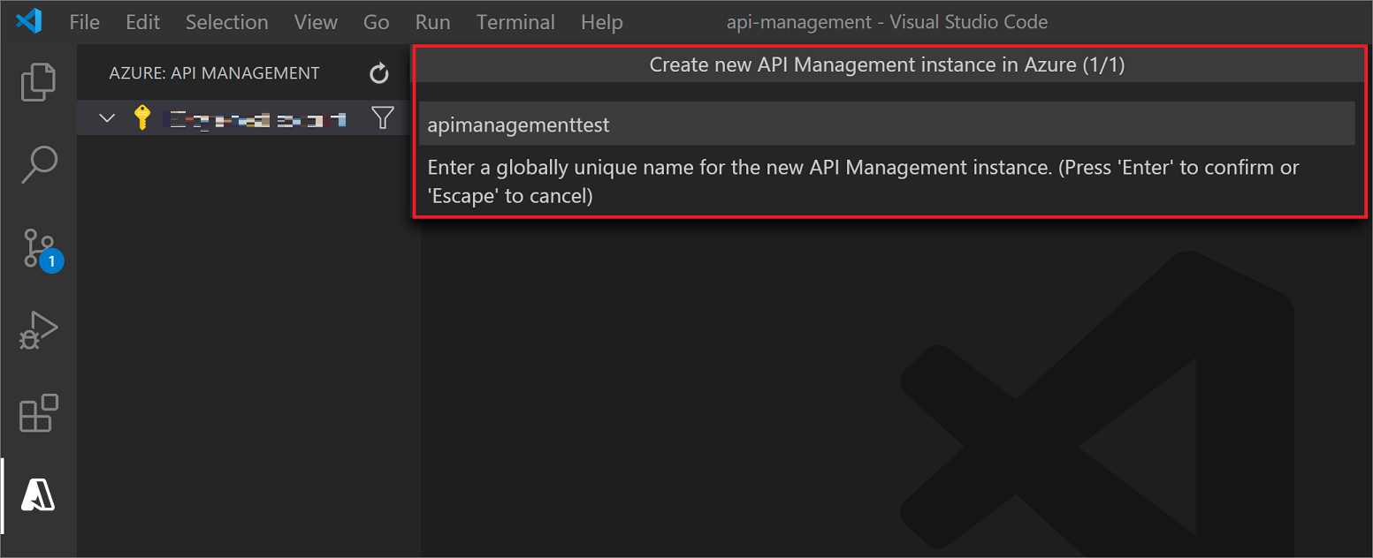Click the blurred subscription name

256,117
